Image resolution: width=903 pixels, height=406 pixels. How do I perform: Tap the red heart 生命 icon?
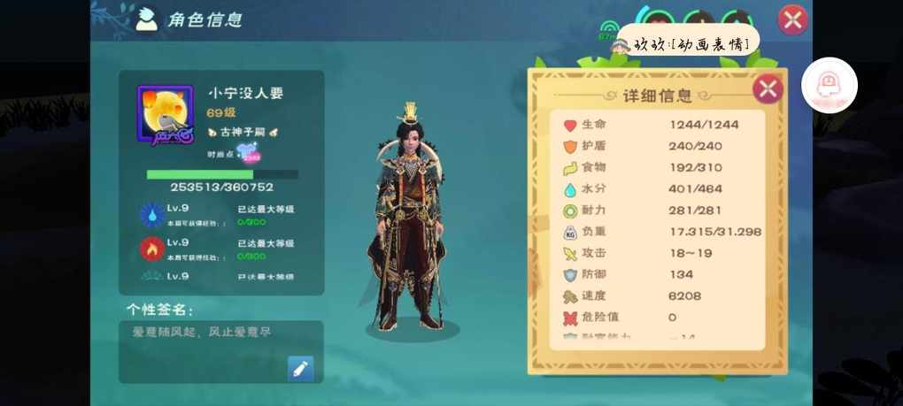570,126
